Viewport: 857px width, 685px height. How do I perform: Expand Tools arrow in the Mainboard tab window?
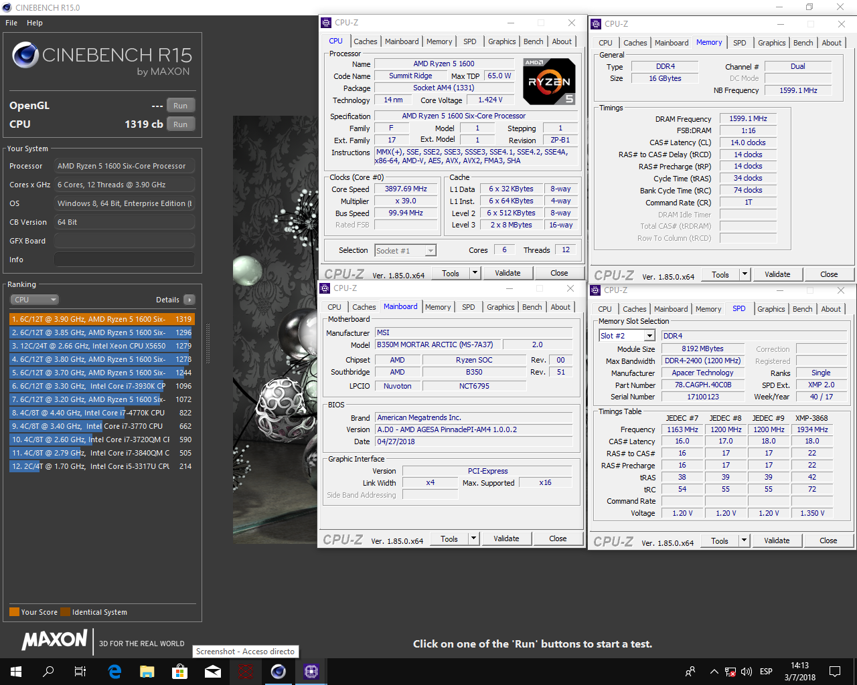(473, 539)
